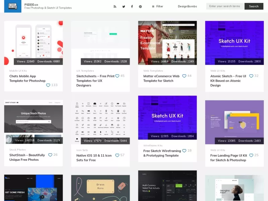This screenshot has height=201, width=268.
Task: Open the Facebook icon in header
Action: (132, 6)
